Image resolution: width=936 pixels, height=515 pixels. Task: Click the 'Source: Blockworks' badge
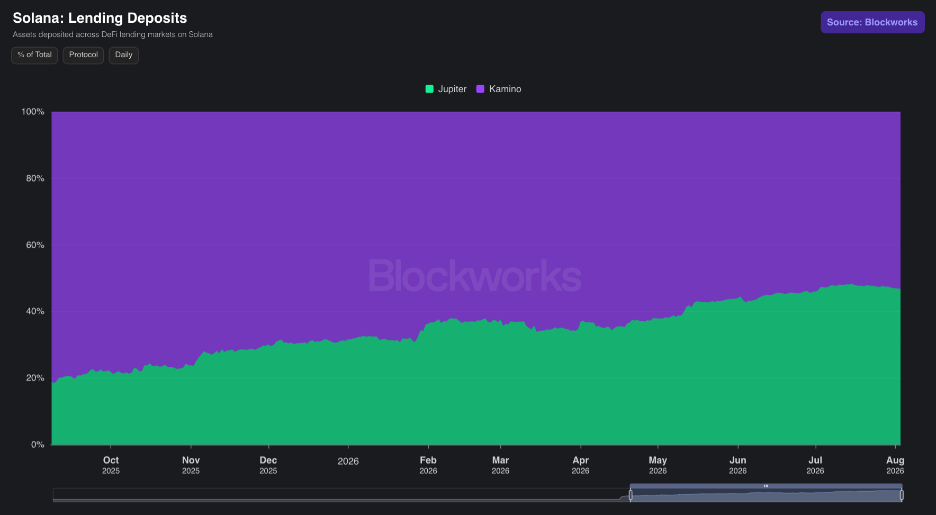pos(872,22)
